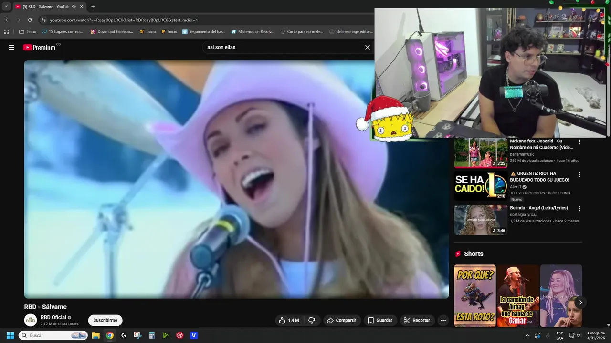
Task: Open RBD Oficial channel name link
Action: click(x=53, y=317)
